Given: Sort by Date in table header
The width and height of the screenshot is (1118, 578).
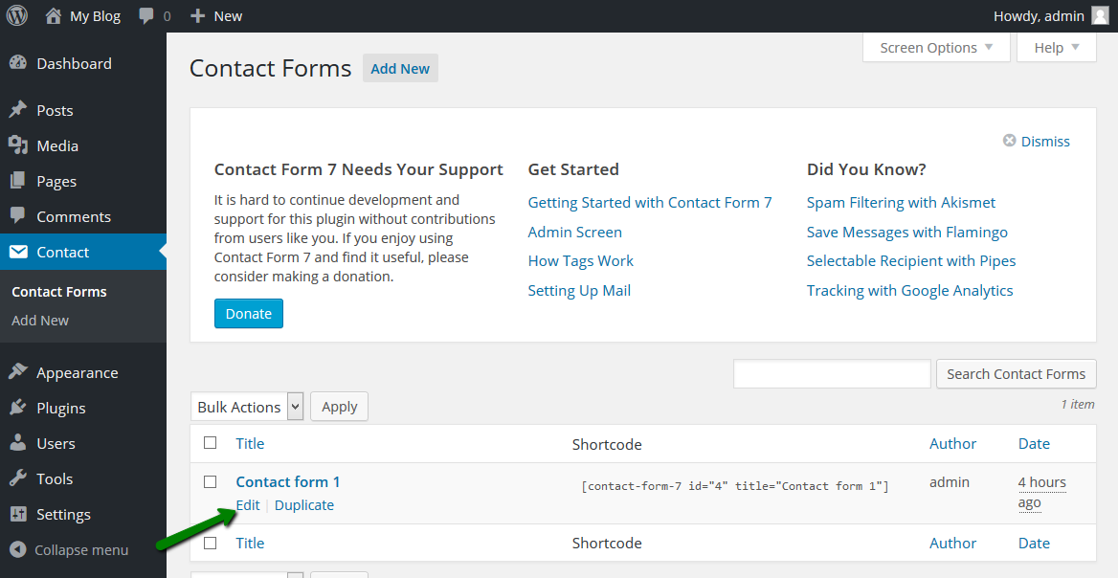Looking at the screenshot, I should (1034, 443).
